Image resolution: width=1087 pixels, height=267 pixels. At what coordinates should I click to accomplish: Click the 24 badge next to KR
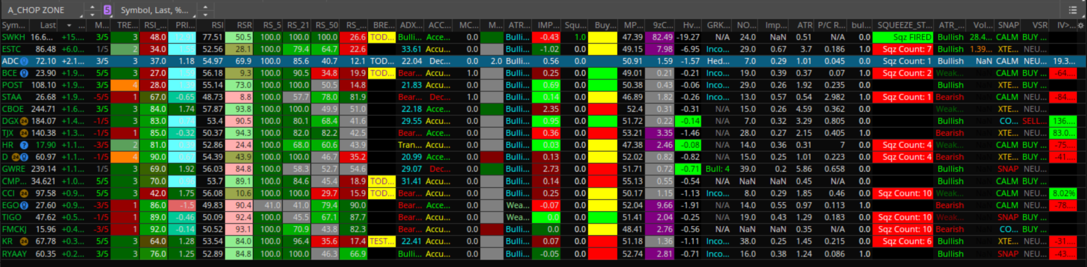coord(24,241)
